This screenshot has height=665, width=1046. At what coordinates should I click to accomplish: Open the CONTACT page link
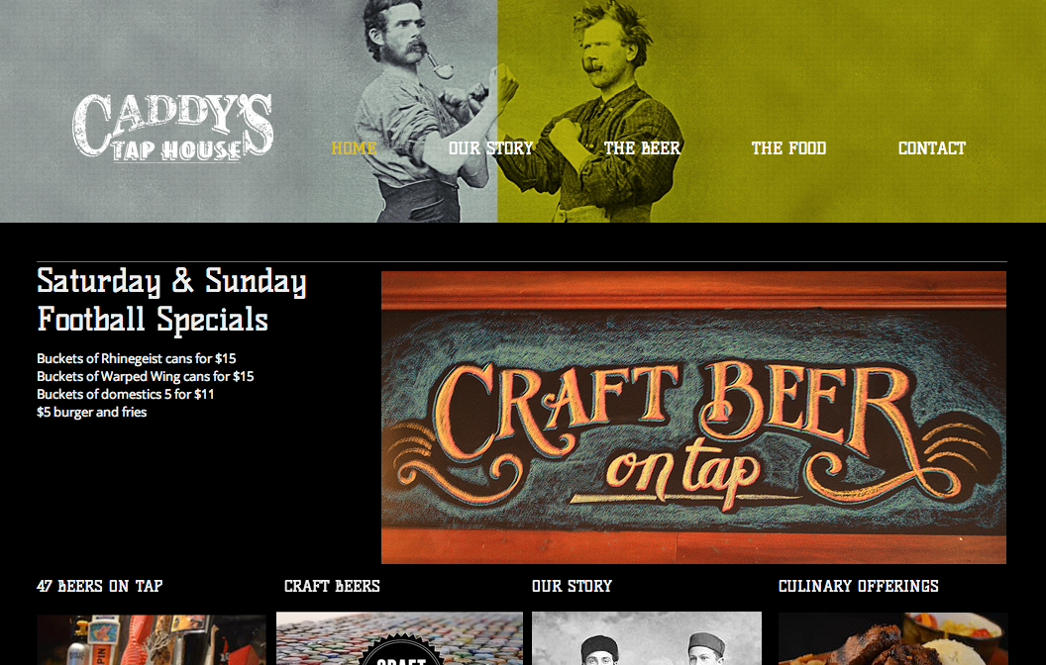(931, 147)
